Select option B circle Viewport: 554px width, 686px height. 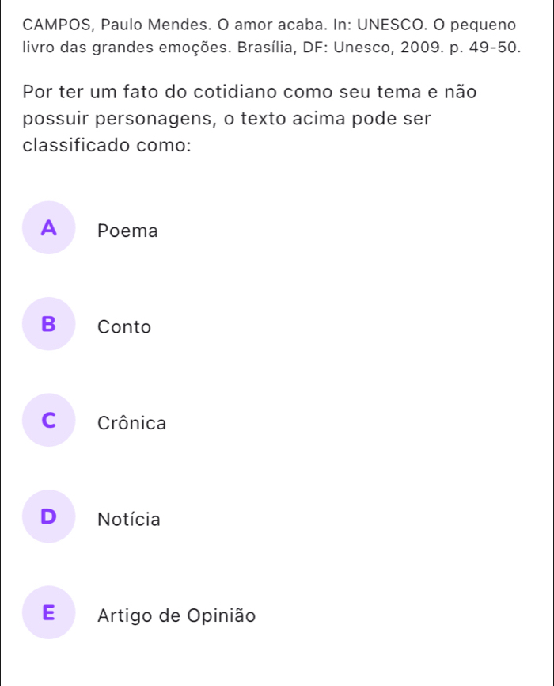48,324
